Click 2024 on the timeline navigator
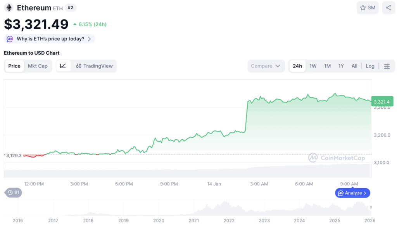The width and height of the screenshot is (397, 227). tap(299, 221)
